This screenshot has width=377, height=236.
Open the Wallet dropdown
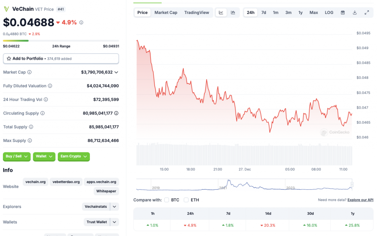point(44,156)
